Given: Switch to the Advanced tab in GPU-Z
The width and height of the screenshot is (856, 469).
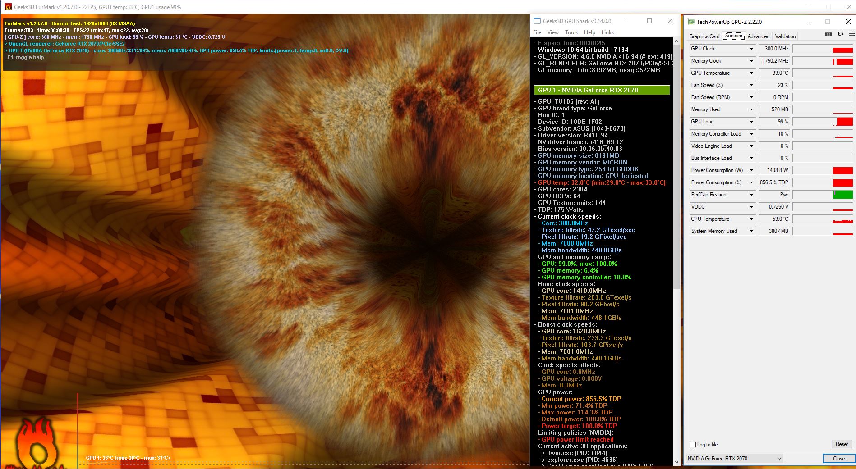Looking at the screenshot, I should [759, 36].
